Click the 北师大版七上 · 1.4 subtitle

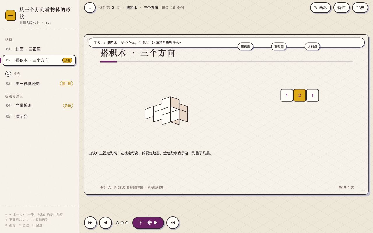35,23
